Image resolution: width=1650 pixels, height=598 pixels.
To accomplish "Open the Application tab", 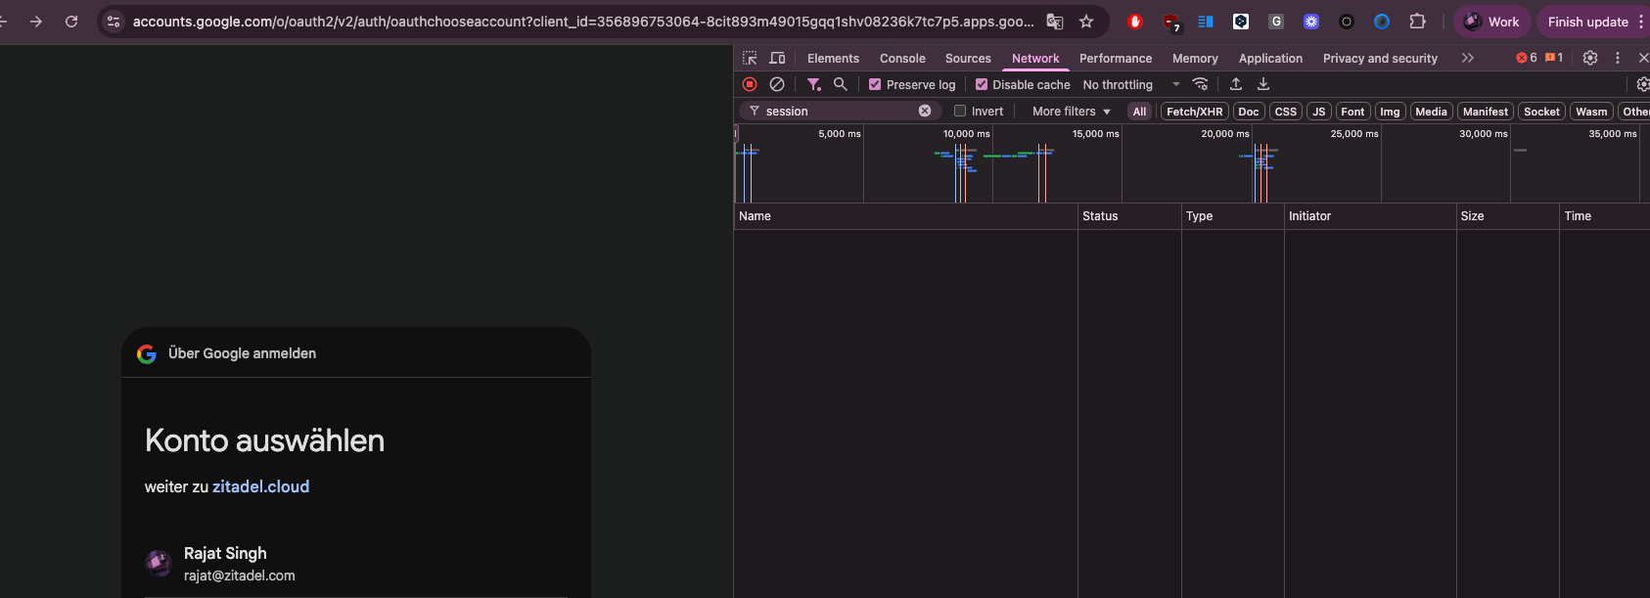I will 1270,59.
